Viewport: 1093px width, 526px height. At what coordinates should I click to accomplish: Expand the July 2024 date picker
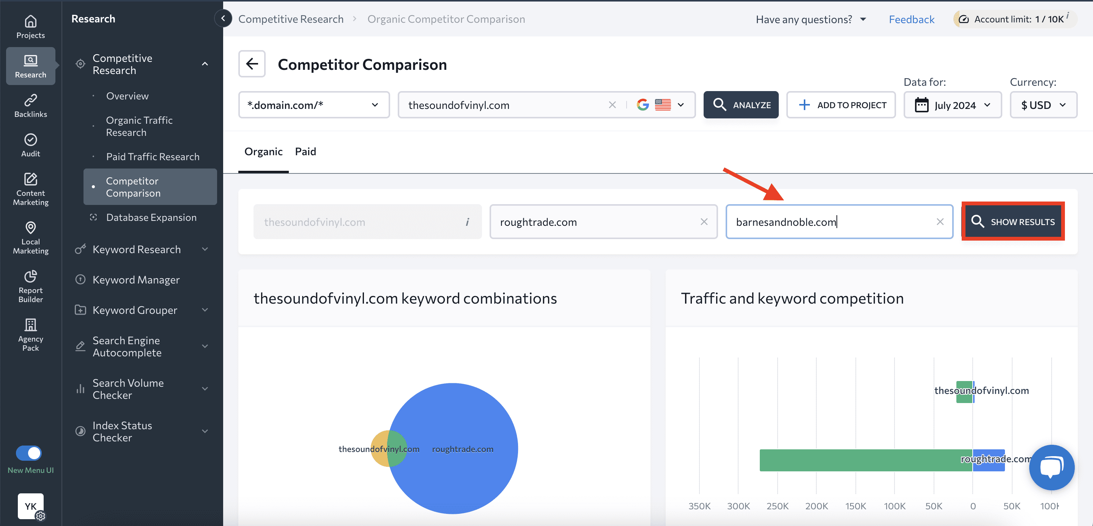[x=953, y=105]
